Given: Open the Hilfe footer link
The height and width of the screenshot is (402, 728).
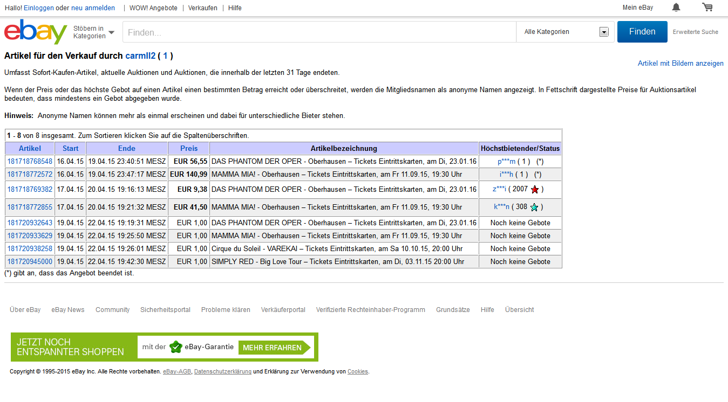Looking at the screenshot, I should tap(487, 310).
